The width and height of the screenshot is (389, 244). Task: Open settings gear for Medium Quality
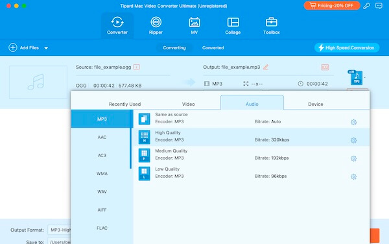(x=353, y=158)
